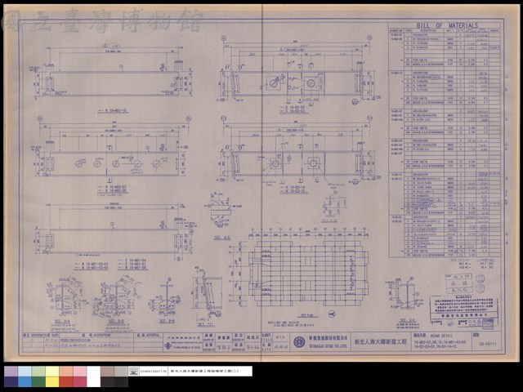Click the Kumagai Gumi round logo in title block
Screen dimensions: 523x392
tap(299, 341)
